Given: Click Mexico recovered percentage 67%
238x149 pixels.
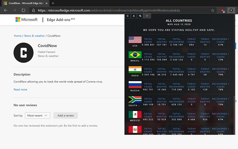Looking at the screenshot, I should [x=221, y=119].
